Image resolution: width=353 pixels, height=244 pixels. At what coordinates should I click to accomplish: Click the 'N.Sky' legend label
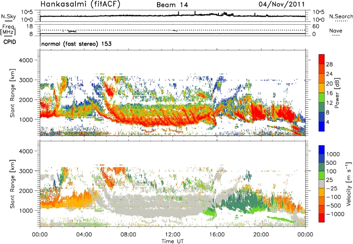pos(8,16)
